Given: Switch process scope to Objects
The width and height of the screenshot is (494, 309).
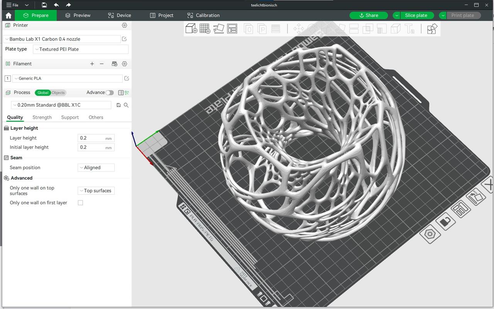Looking at the screenshot, I should [58, 93].
